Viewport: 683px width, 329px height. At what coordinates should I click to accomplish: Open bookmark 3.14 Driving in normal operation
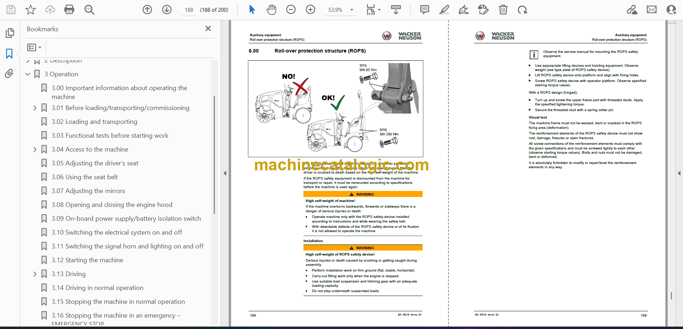coord(97,288)
